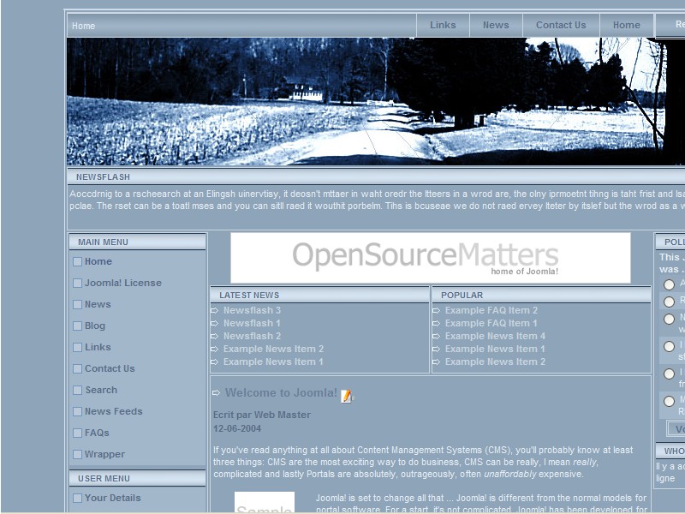The width and height of the screenshot is (685, 514).
Task: Click the 'Ecrit par Web Master' author line
Action: click(262, 415)
